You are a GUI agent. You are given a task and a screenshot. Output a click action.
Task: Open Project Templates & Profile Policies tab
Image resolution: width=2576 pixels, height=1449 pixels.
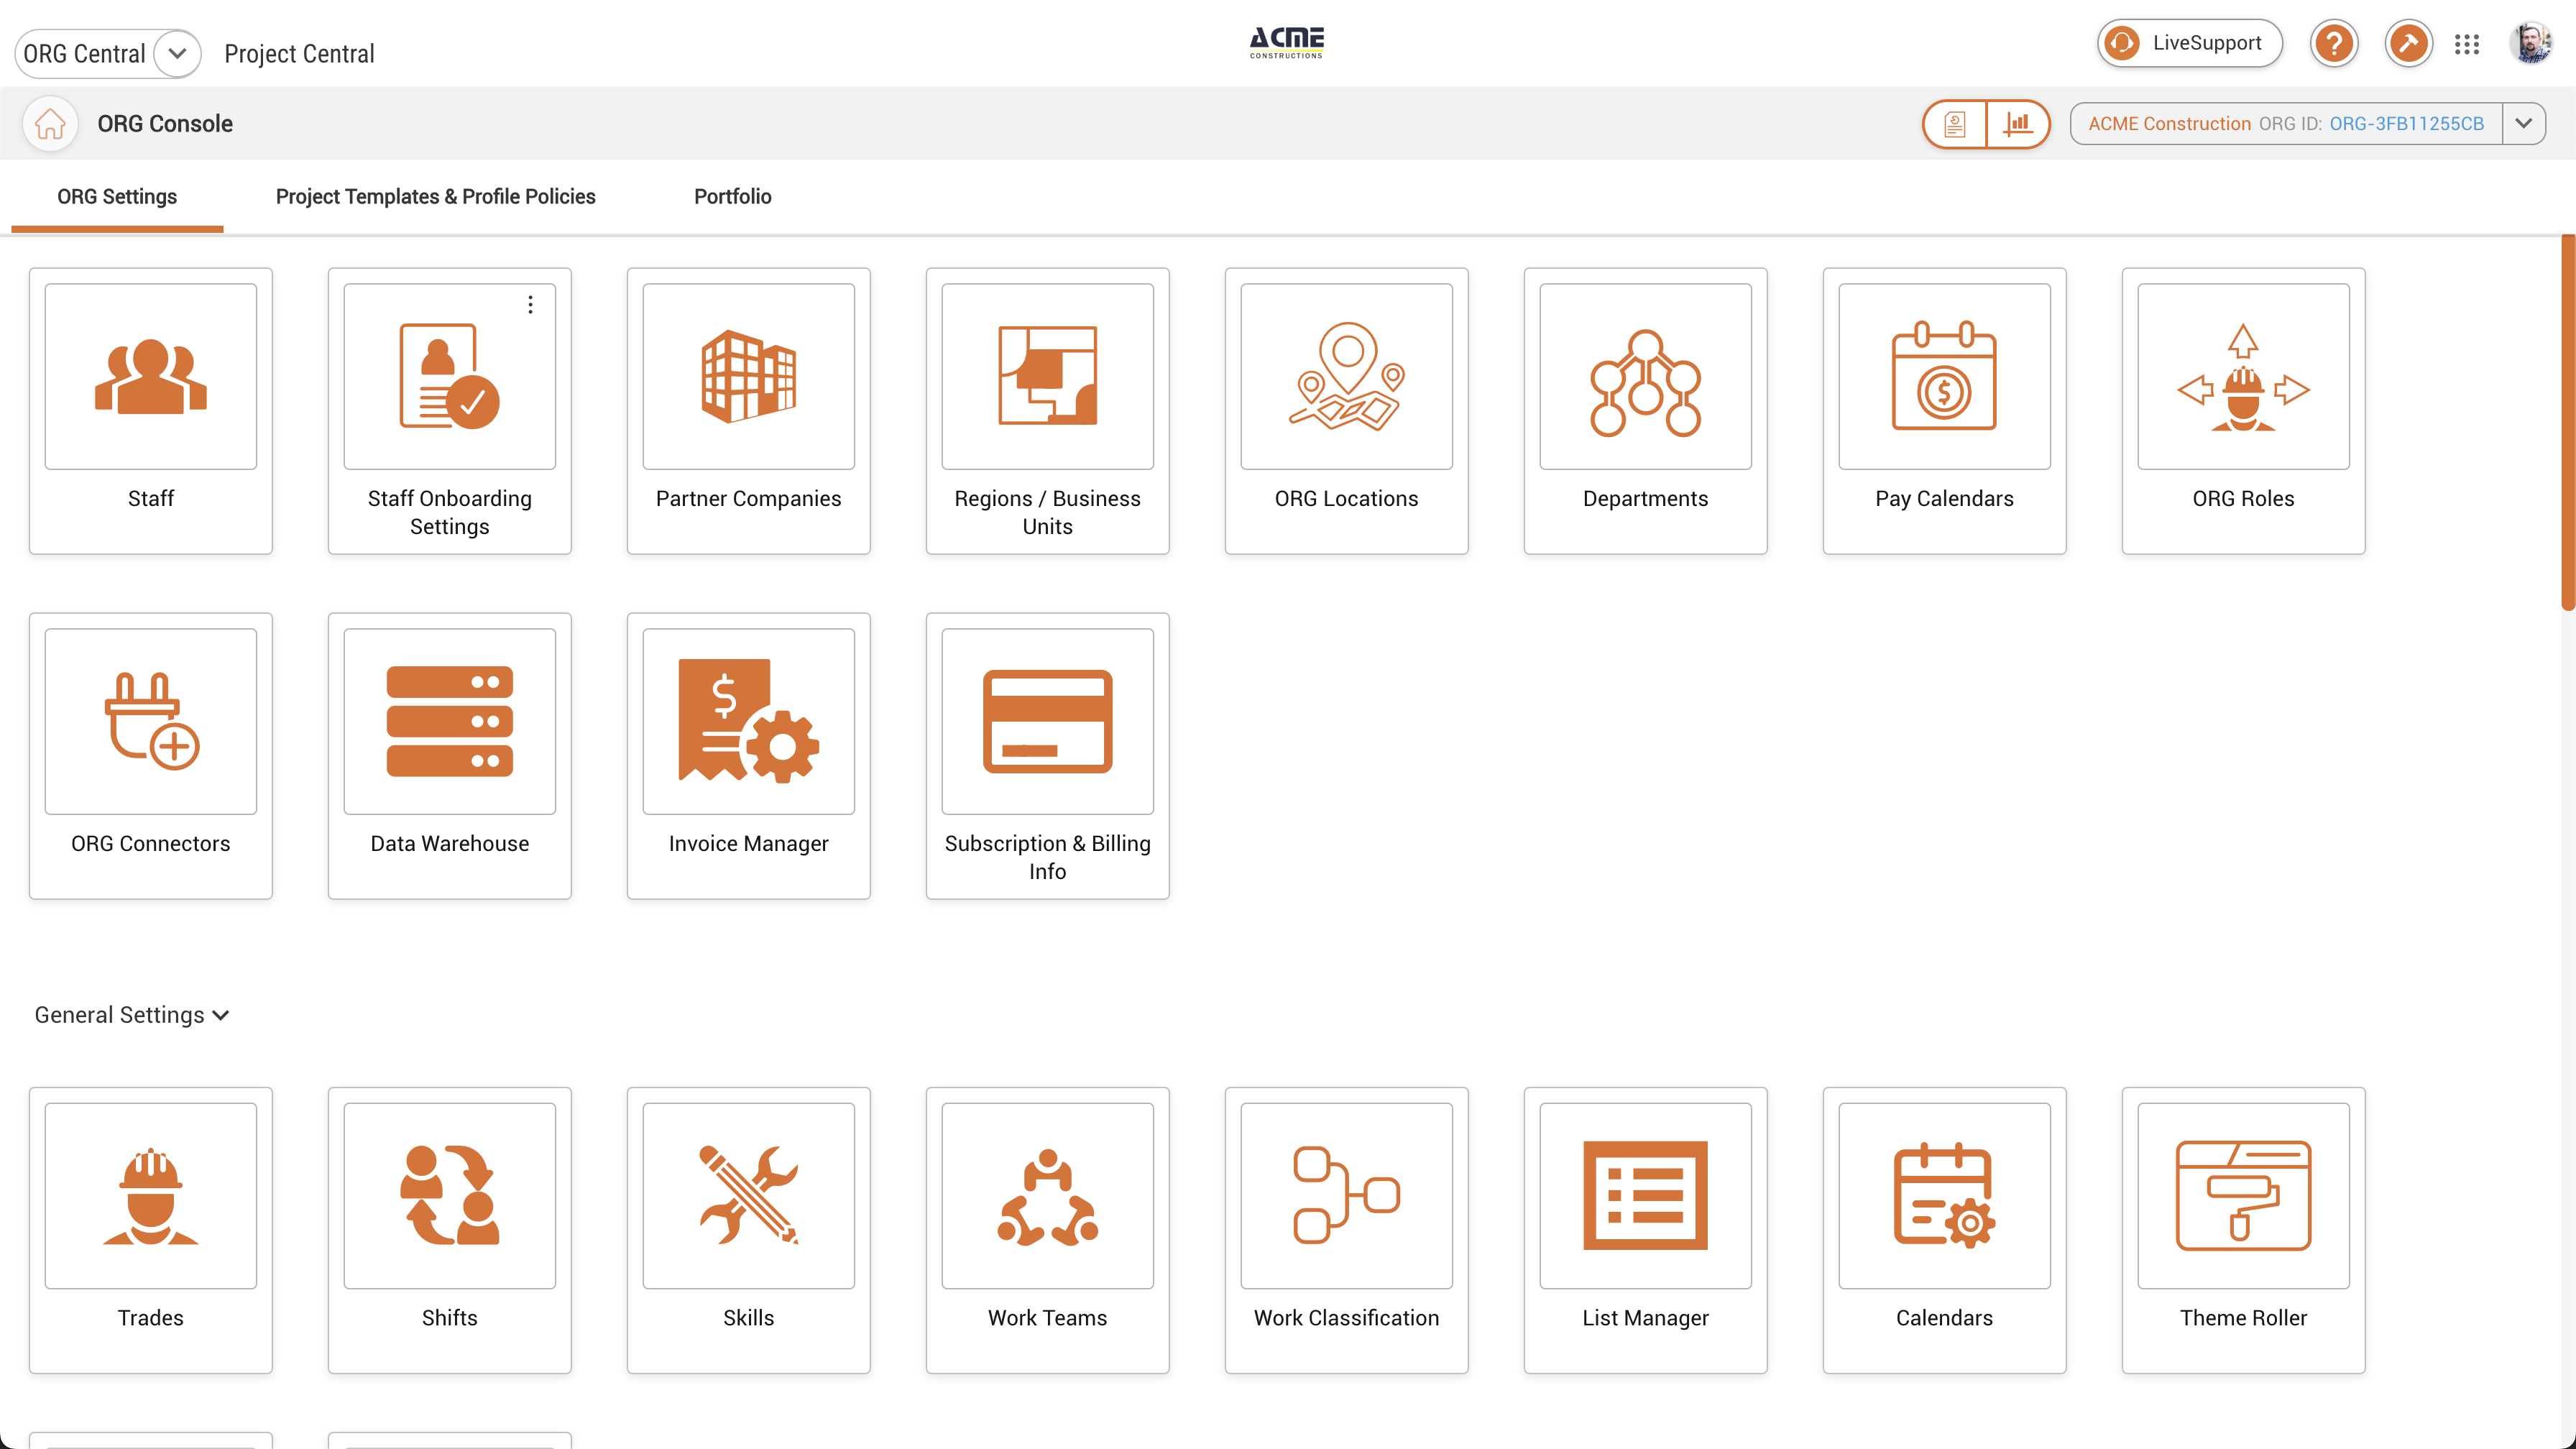(x=435, y=197)
